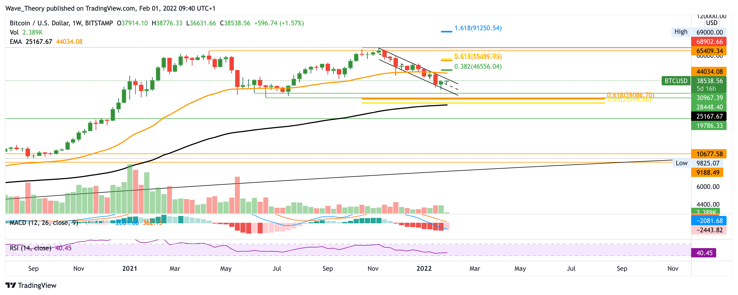Click the BTCUSD symbol price tag

(x=676, y=81)
